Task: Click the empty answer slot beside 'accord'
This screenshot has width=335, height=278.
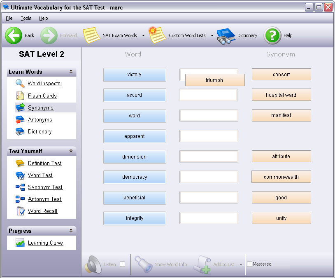Action: click(x=209, y=95)
